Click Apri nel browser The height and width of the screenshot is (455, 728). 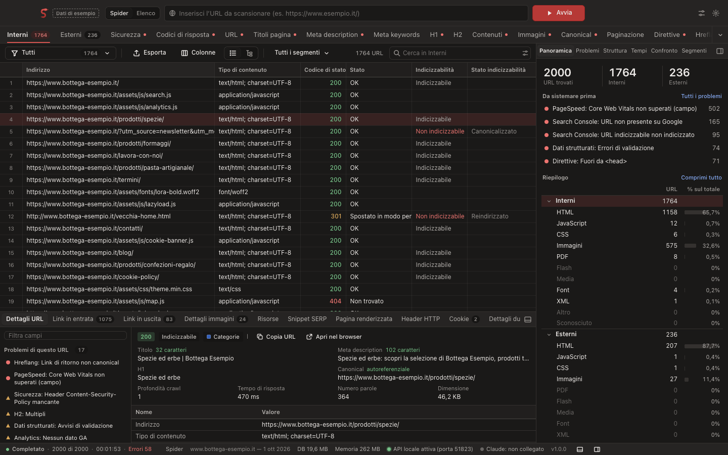pyautogui.click(x=334, y=337)
